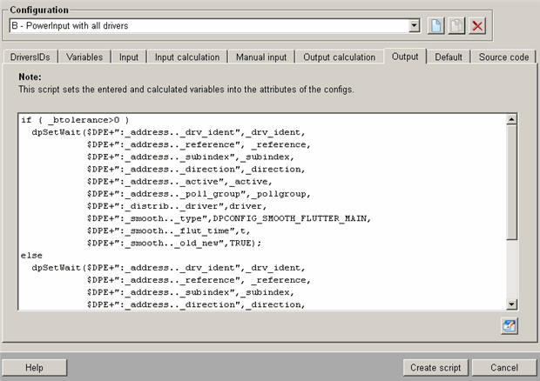Open the Manual input tab
Screen dimensions: 540x381
pos(261,57)
